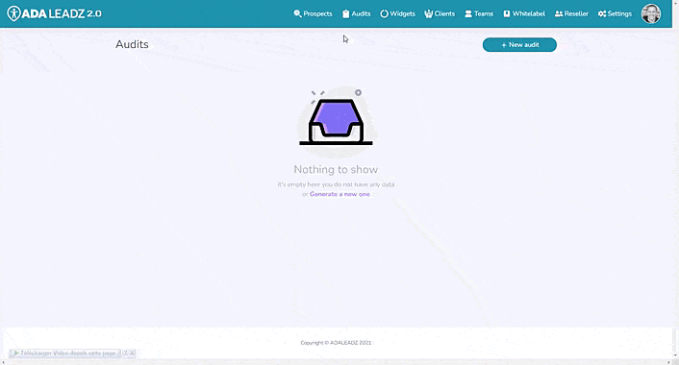Click the Audits page heading

tap(132, 44)
